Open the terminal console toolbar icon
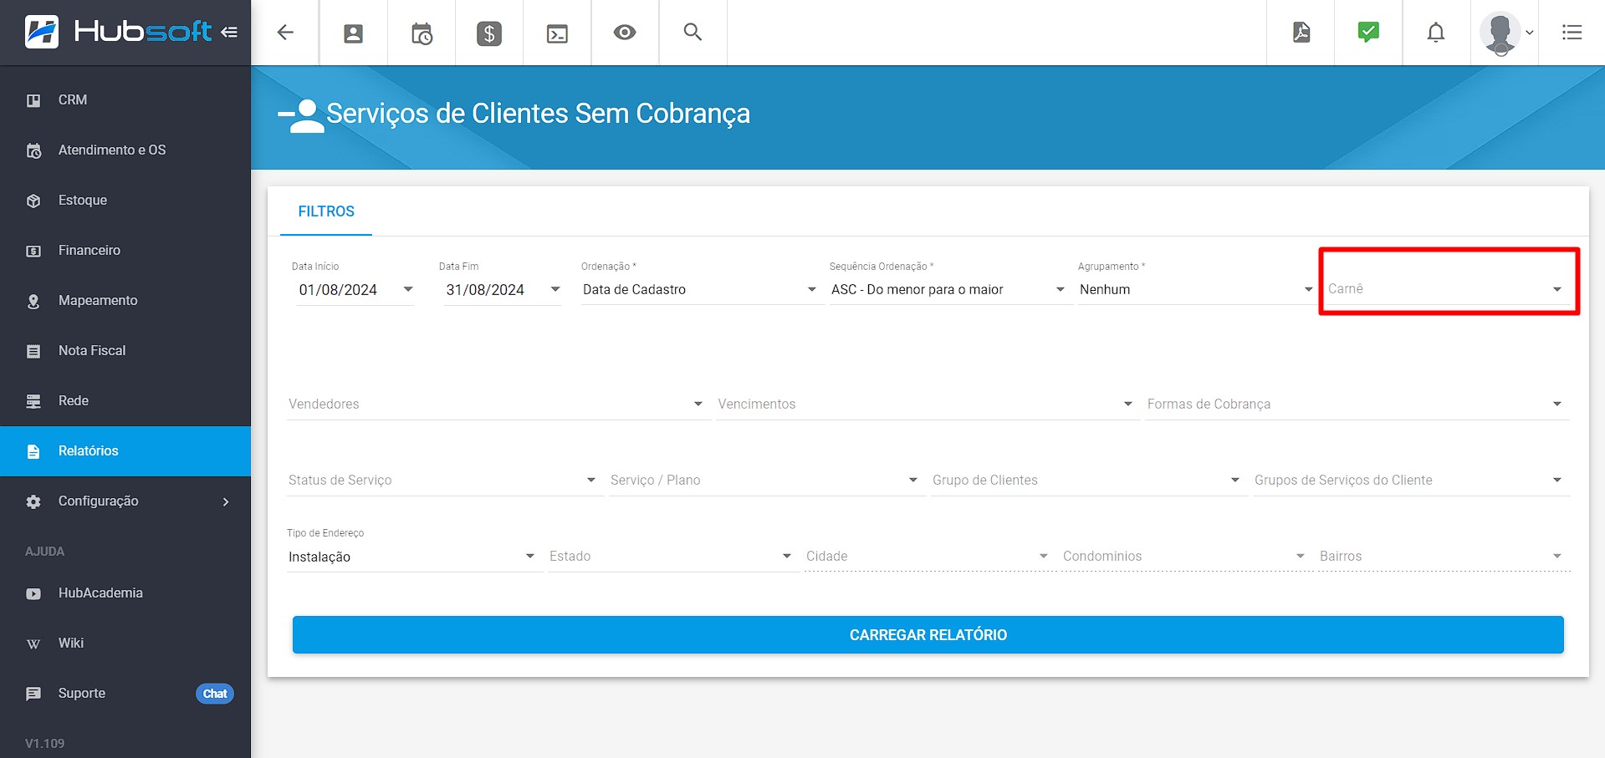The height and width of the screenshot is (758, 1605). (x=557, y=33)
